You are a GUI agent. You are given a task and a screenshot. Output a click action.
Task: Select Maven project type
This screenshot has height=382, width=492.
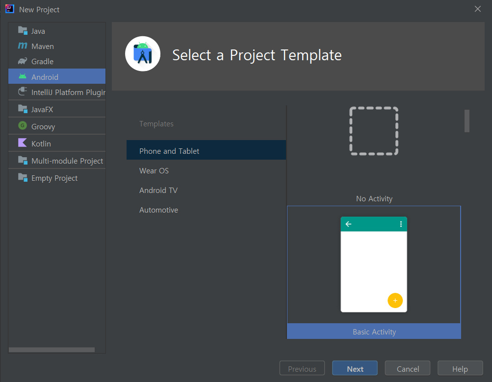pos(57,46)
